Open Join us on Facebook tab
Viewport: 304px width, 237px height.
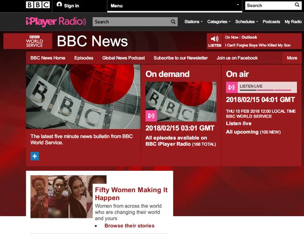tap(237, 58)
